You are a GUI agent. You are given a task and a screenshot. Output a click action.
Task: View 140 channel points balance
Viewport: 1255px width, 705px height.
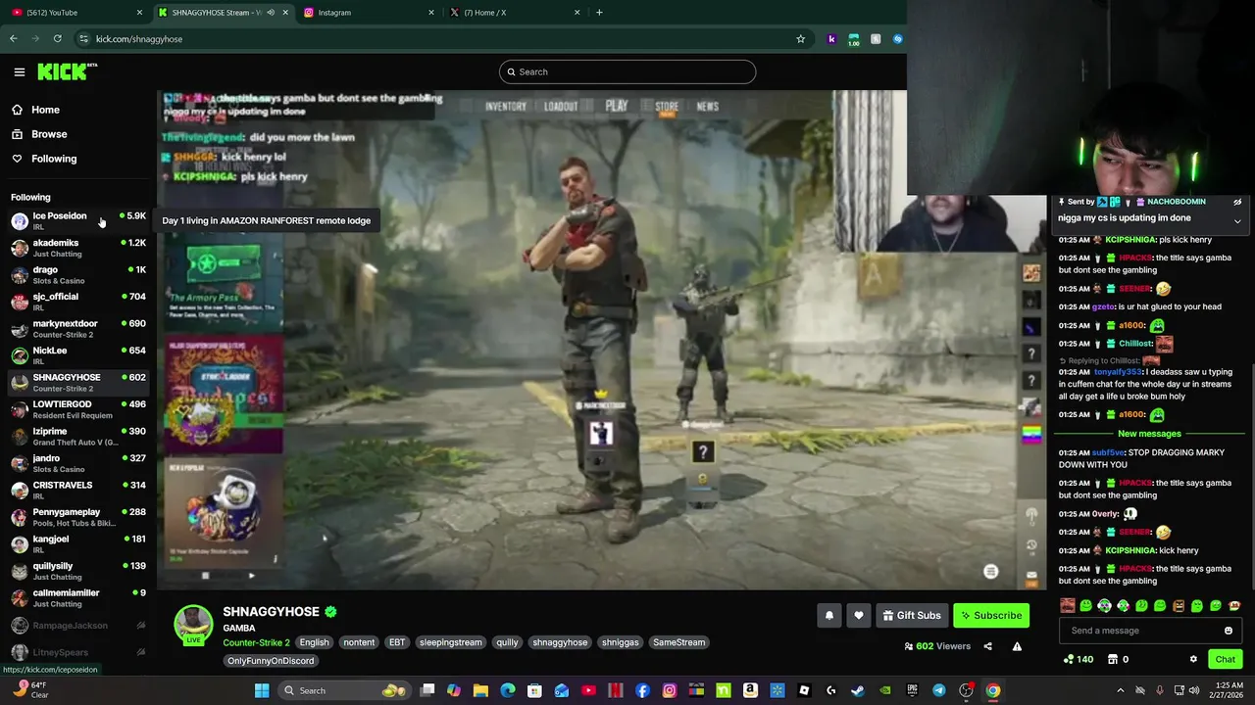[1079, 659]
